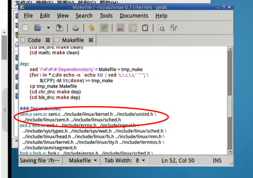Click the Open file icon

click(38, 28)
